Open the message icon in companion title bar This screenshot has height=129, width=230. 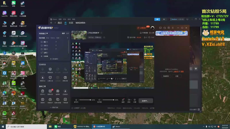pyautogui.click(x=160, y=28)
